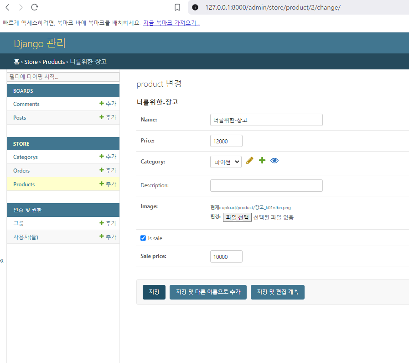
Task: Add a new Categorys entry
Action: 108,157
